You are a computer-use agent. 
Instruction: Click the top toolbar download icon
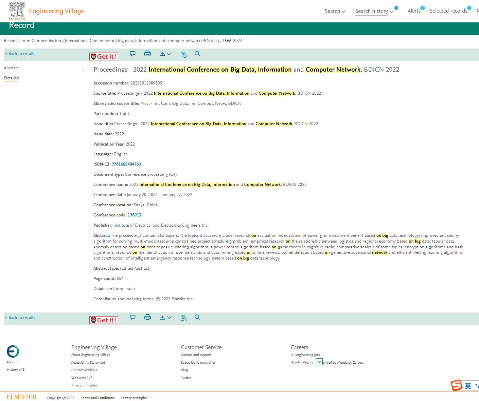click(x=162, y=54)
